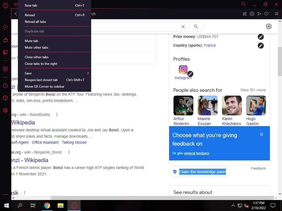Image resolution: width=282 pixels, height=211 pixels.
Task: Open Extensions cube icon in sidebar
Action: 6,98
